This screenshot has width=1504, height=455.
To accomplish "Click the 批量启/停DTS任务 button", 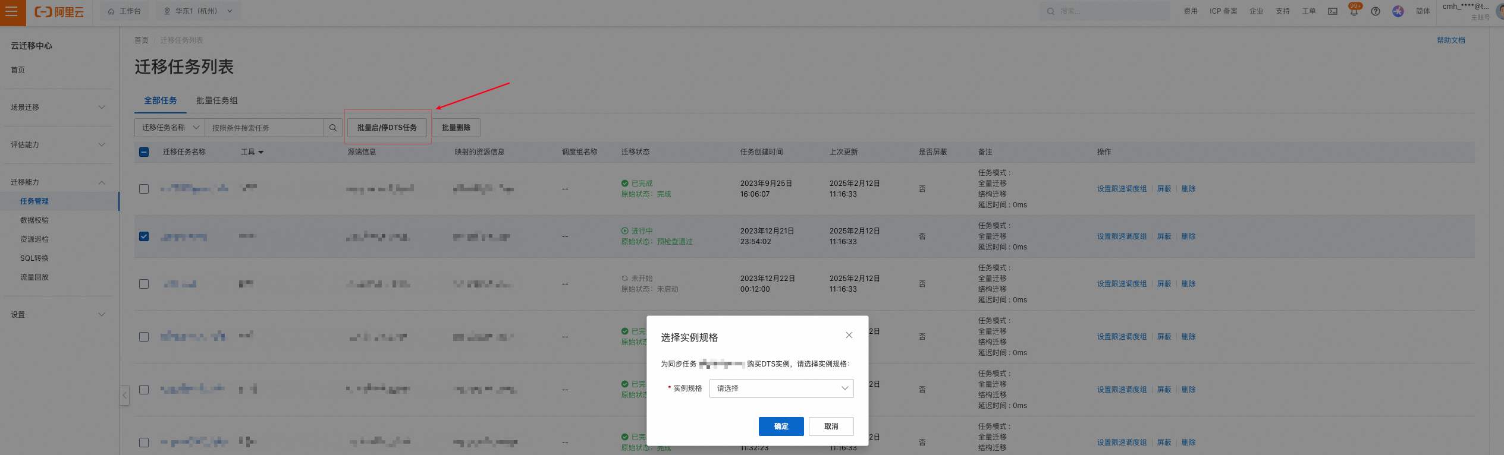I will tap(387, 128).
